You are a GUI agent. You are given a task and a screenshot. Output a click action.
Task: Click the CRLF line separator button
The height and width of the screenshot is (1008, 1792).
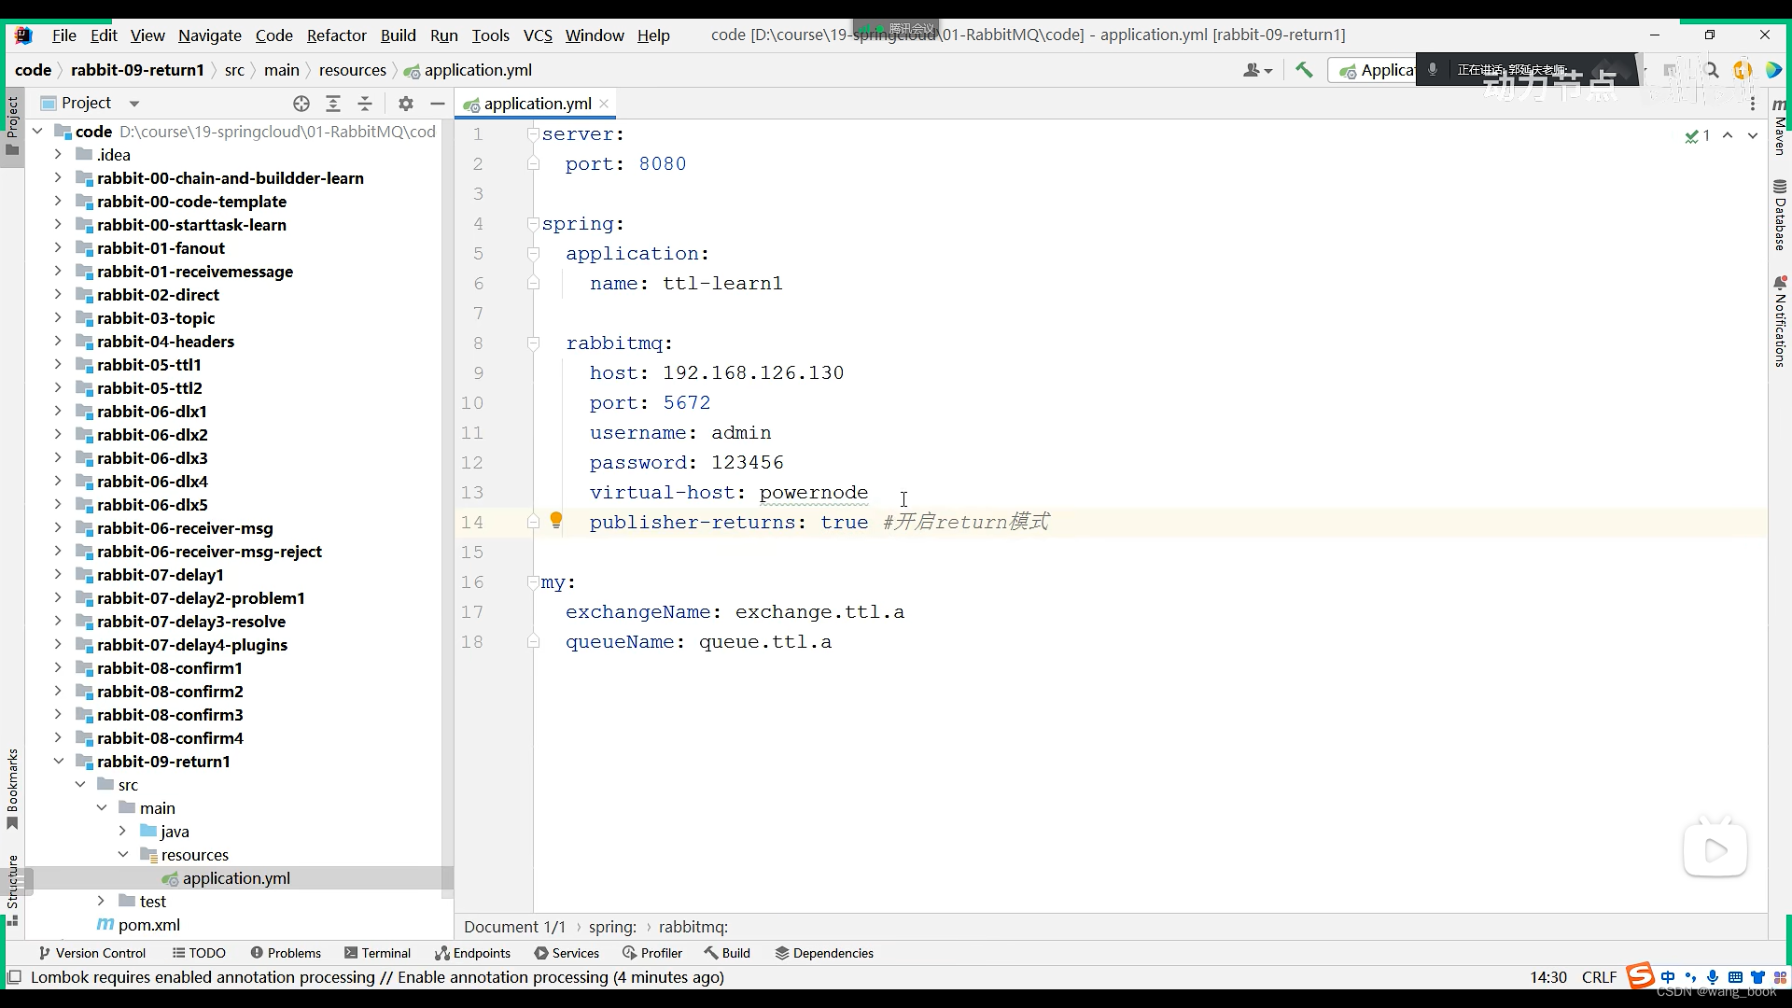click(1599, 977)
